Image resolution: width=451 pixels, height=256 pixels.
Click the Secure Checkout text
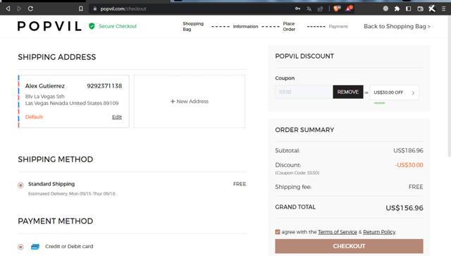[x=118, y=26]
